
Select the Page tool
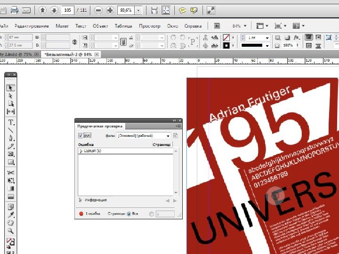click(x=10, y=103)
